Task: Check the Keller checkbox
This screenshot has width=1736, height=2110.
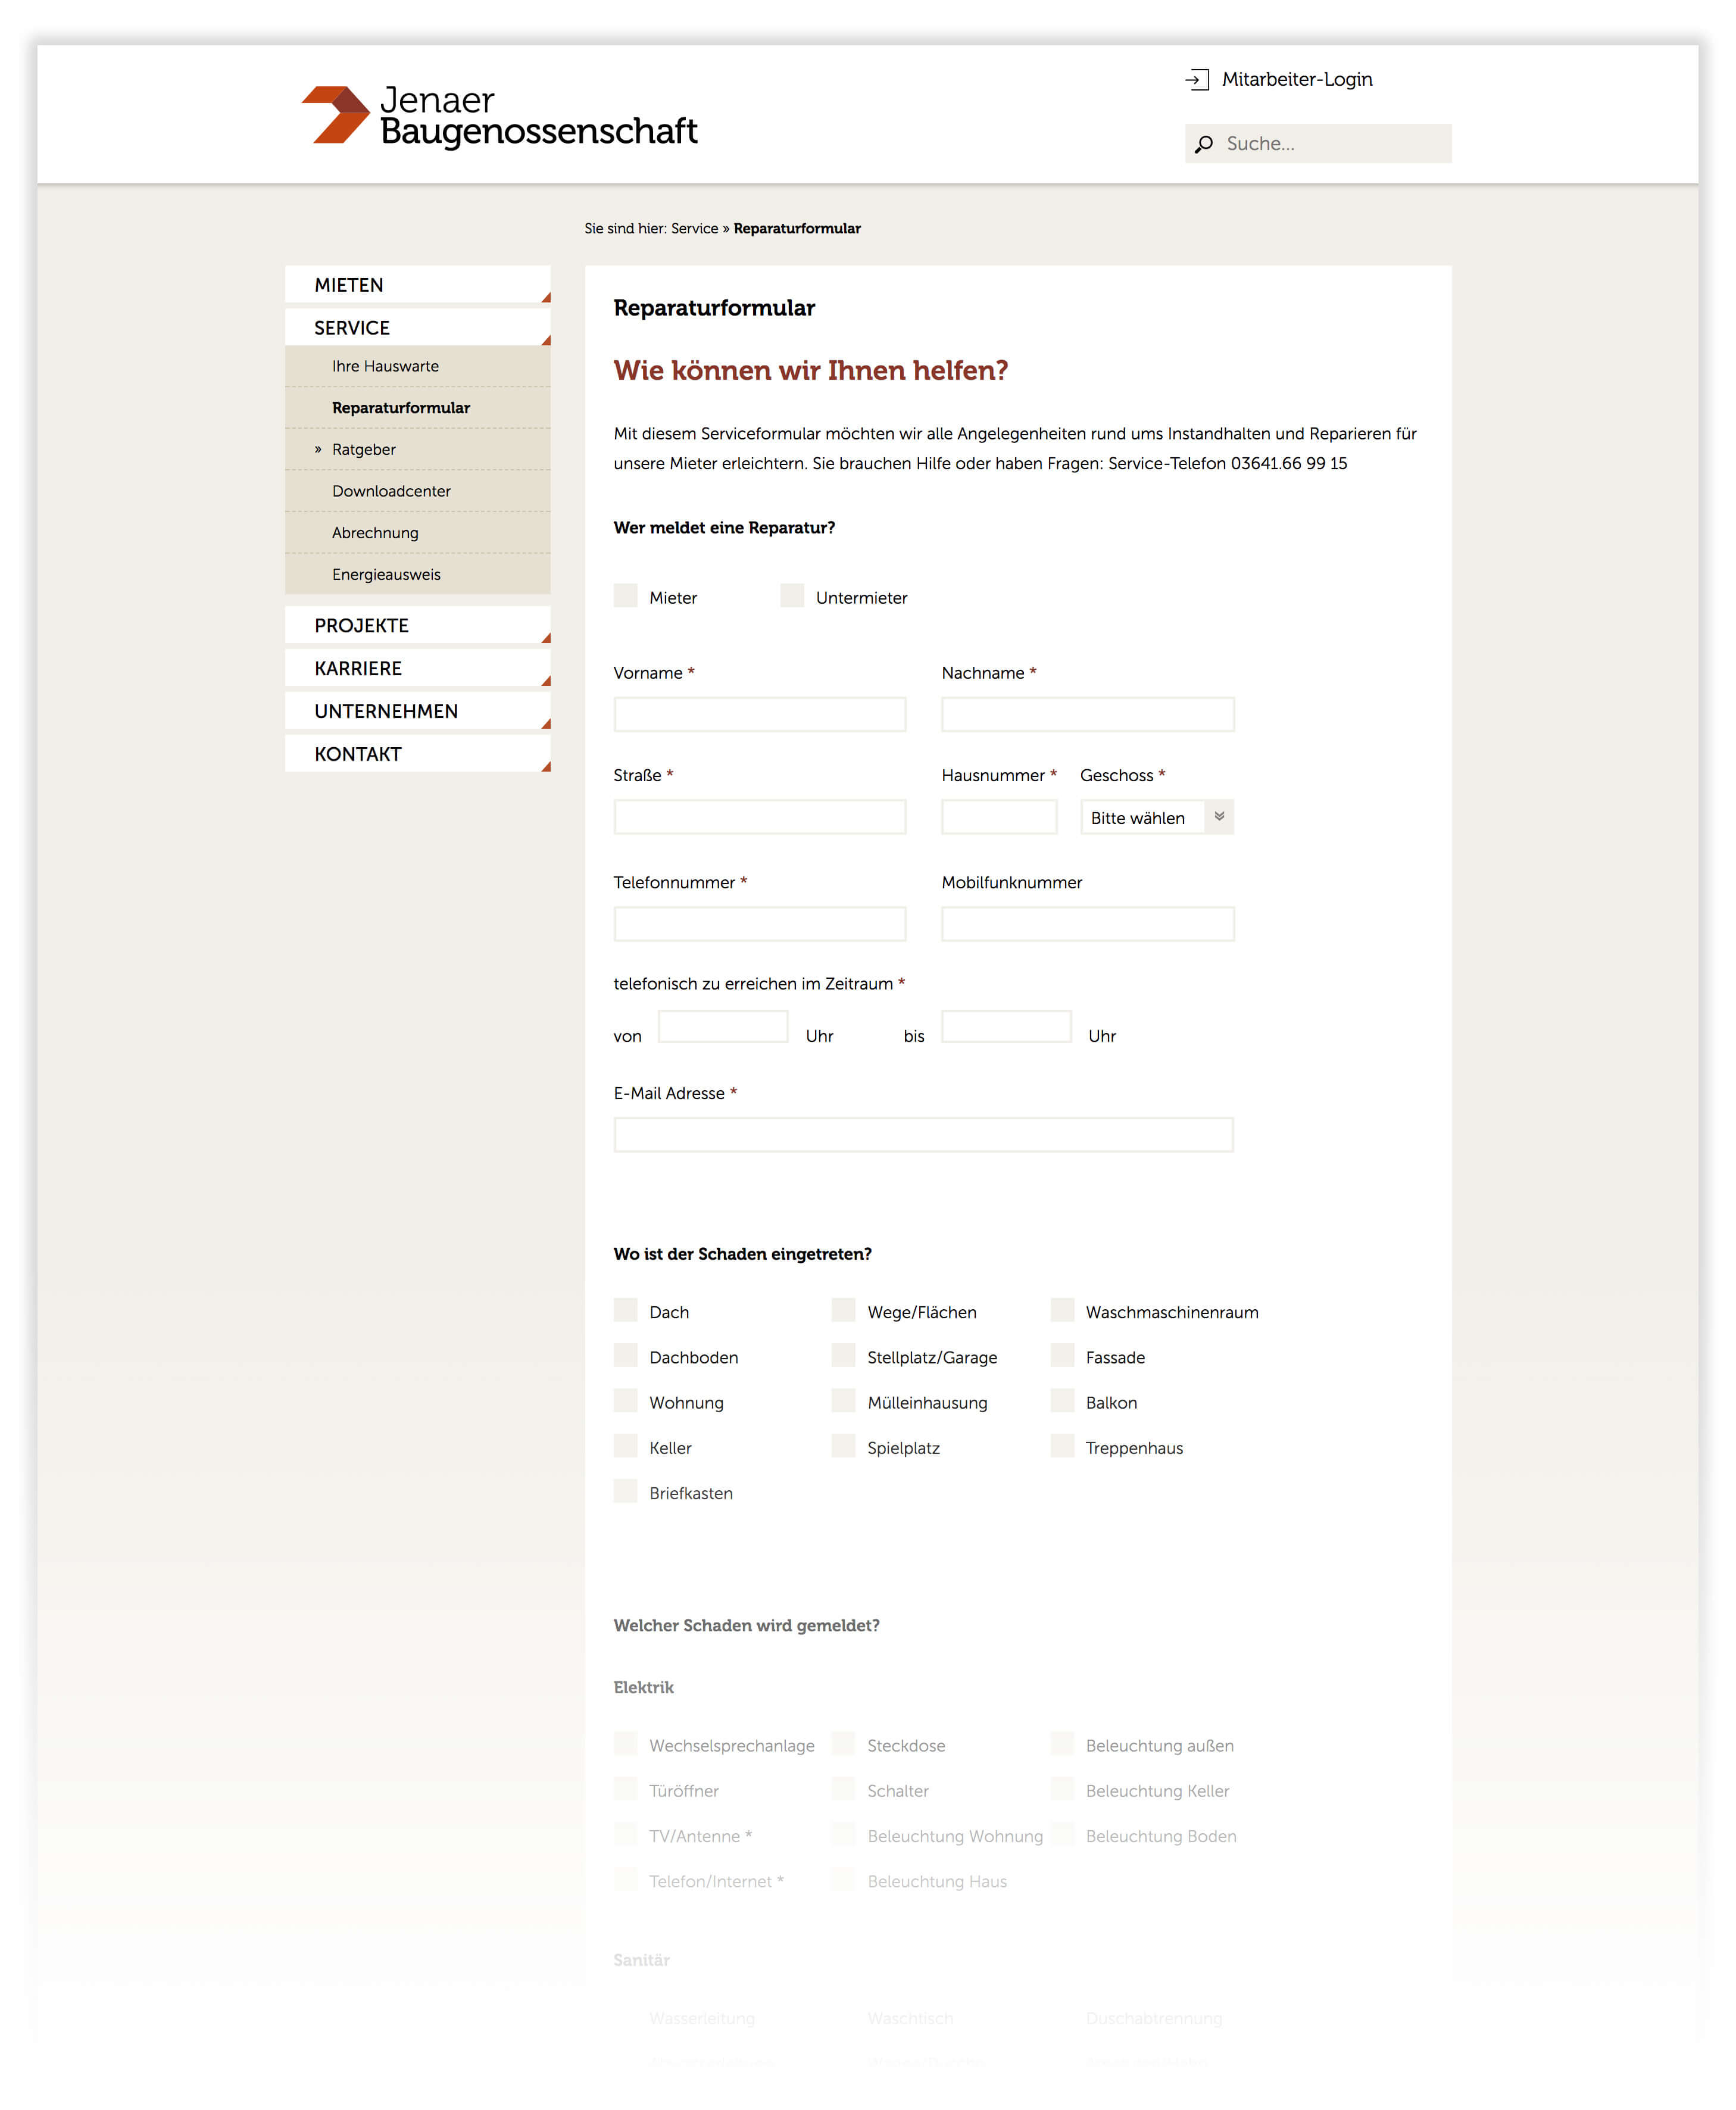Action: pyautogui.click(x=626, y=1445)
